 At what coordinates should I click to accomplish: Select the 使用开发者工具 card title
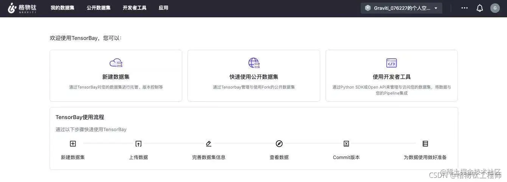[392, 77]
